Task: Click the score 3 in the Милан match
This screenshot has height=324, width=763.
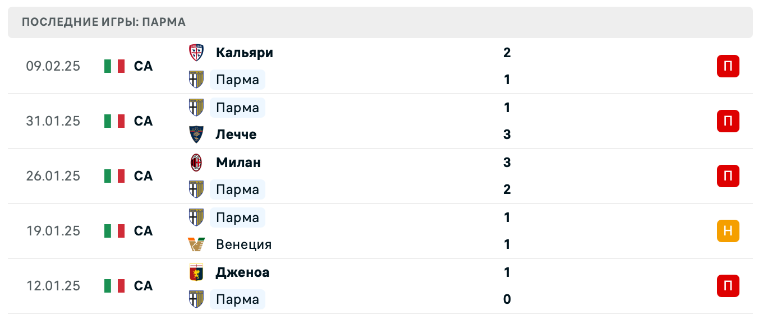Action: click(507, 163)
